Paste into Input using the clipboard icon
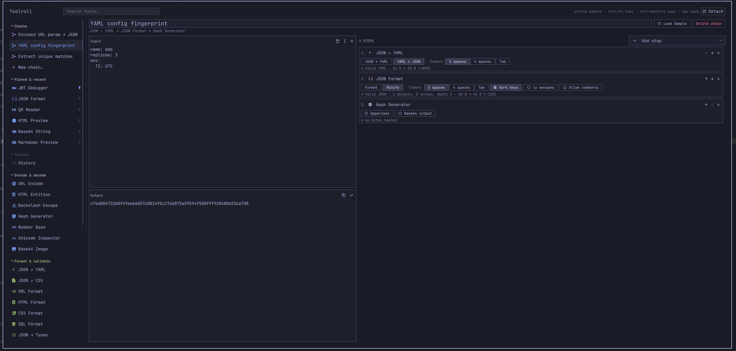The width and height of the screenshot is (736, 351). [x=337, y=41]
